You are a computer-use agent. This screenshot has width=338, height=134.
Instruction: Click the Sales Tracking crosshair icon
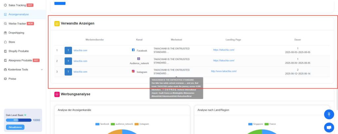pos(5,5)
